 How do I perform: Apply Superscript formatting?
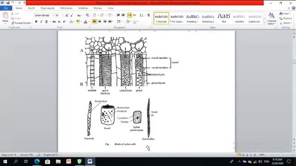point(64,22)
